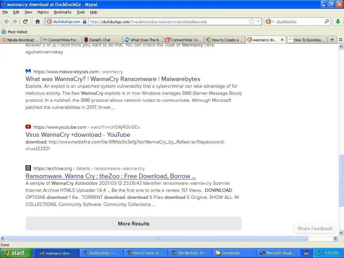
Task: Go back with the Back arrow button
Action: click(7, 21)
